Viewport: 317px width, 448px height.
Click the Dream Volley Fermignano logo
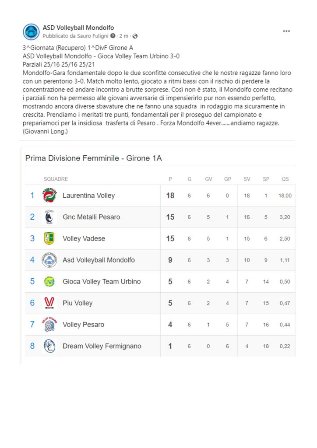point(49,346)
